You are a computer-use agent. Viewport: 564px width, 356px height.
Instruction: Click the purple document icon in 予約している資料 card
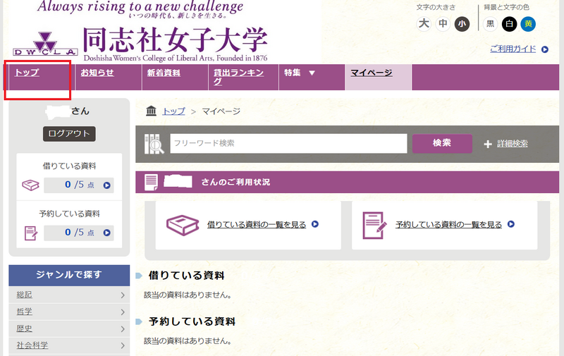pos(374,225)
